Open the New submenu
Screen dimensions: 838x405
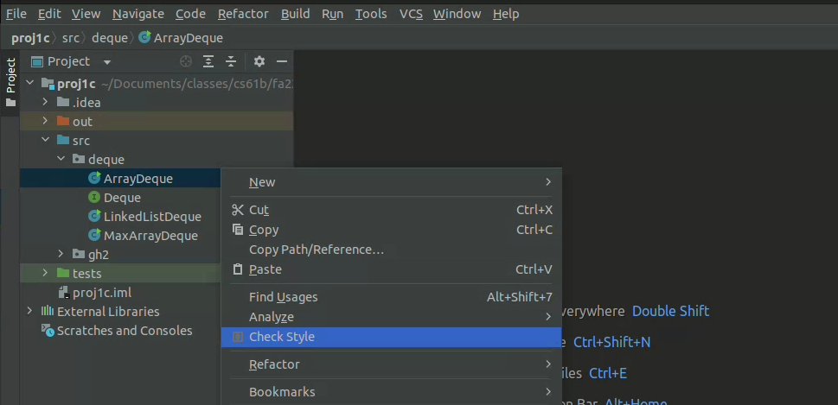[x=391, y=182]
